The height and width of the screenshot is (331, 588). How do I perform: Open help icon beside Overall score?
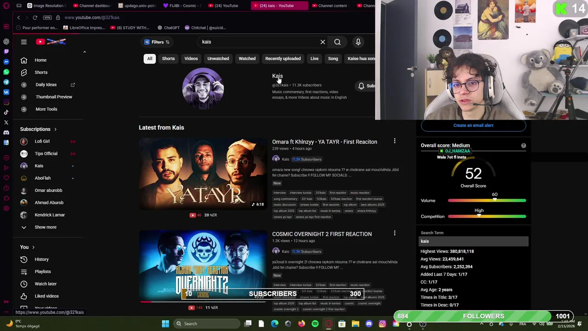click(523, 145)
